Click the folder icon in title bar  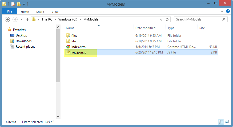click(x=4, y=4)
